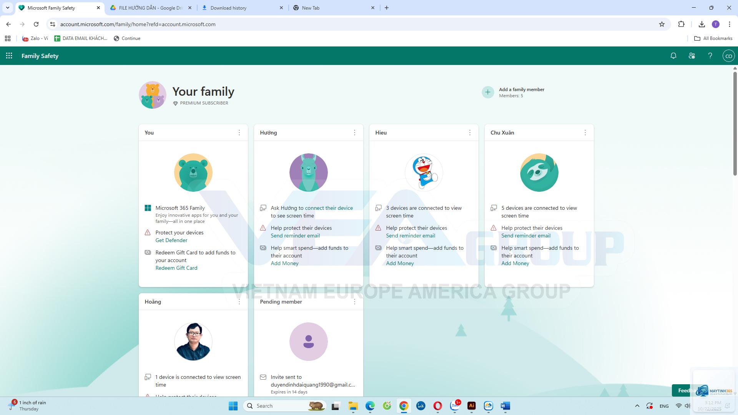Click the Redeem Gift Card link
Viewport: 738px width, 415px height.
pos(176,268)
